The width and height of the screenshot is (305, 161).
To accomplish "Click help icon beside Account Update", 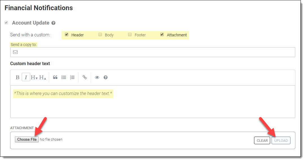I will click(x=53, y=23).
